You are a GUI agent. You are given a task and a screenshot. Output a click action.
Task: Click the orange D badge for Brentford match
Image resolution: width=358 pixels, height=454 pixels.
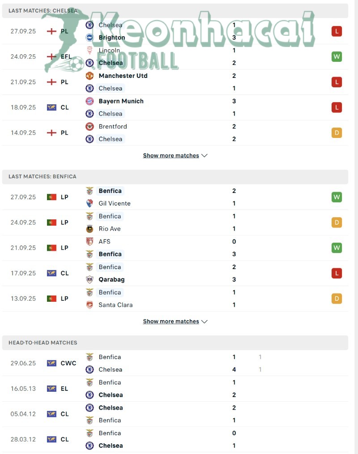coord(337,133)
